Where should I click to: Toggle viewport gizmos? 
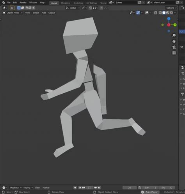pyautogui.click(x=138, y=13)
